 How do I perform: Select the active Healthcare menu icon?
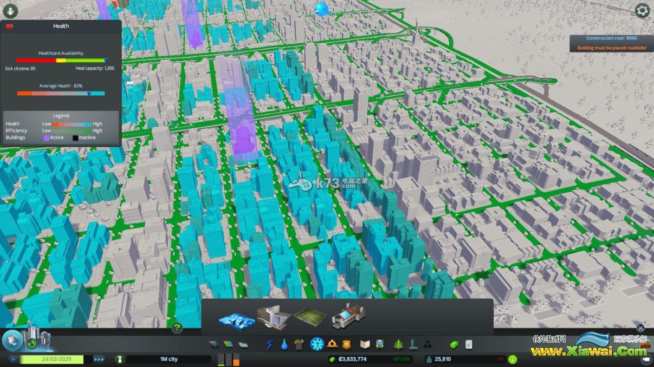(316, 344)
